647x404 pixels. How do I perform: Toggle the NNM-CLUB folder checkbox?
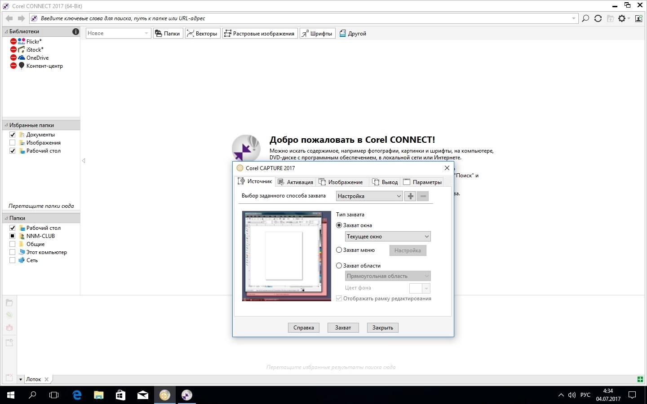[x=13, y=236]
